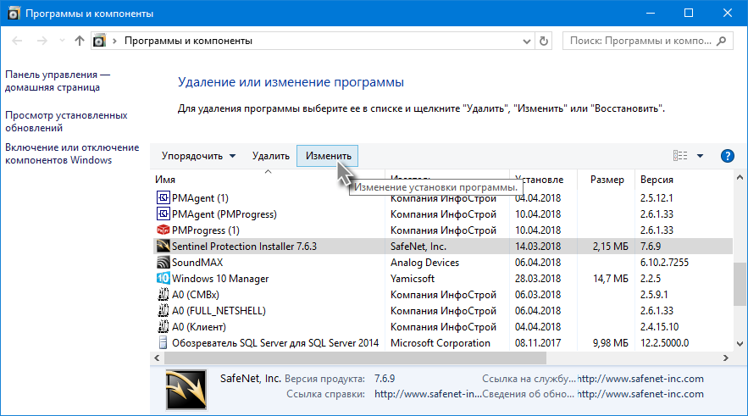Screen dimensions: 748x416
Task: Click the Analog Devices publisher cell
Action: (x=424, y=263)
